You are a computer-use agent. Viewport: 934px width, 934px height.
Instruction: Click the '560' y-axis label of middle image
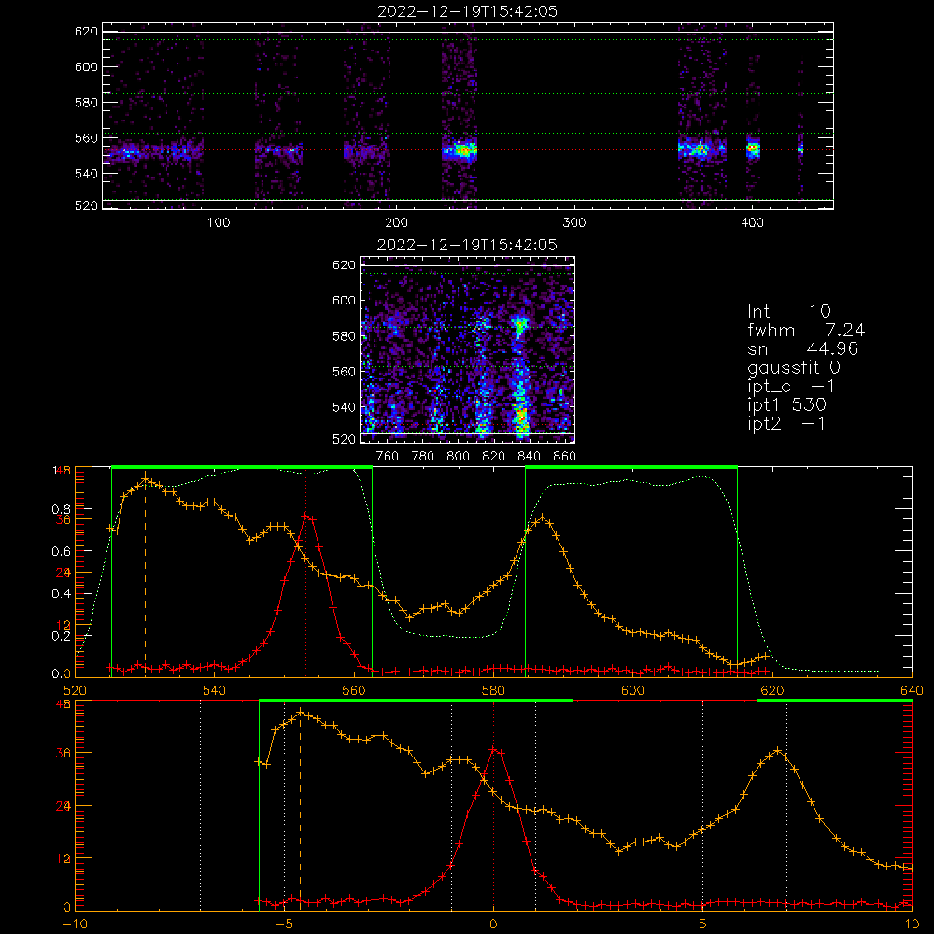[344, 372]
